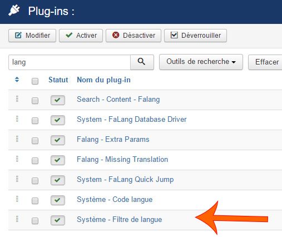Click the Désactiver button
The image size is (282, 237).
click(x=133, y=36)
